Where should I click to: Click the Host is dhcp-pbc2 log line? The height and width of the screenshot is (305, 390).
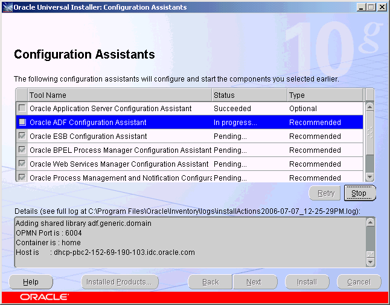(x=105, y=252)
